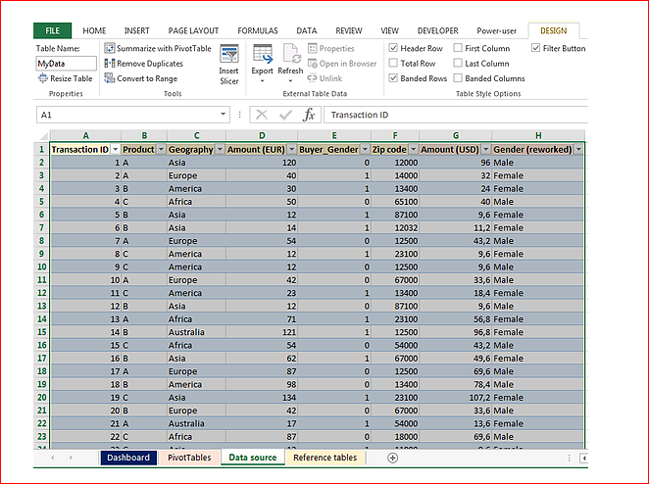Enable the First Column checkbox
This screenshot has width=649, height=484.
(458, 48)
